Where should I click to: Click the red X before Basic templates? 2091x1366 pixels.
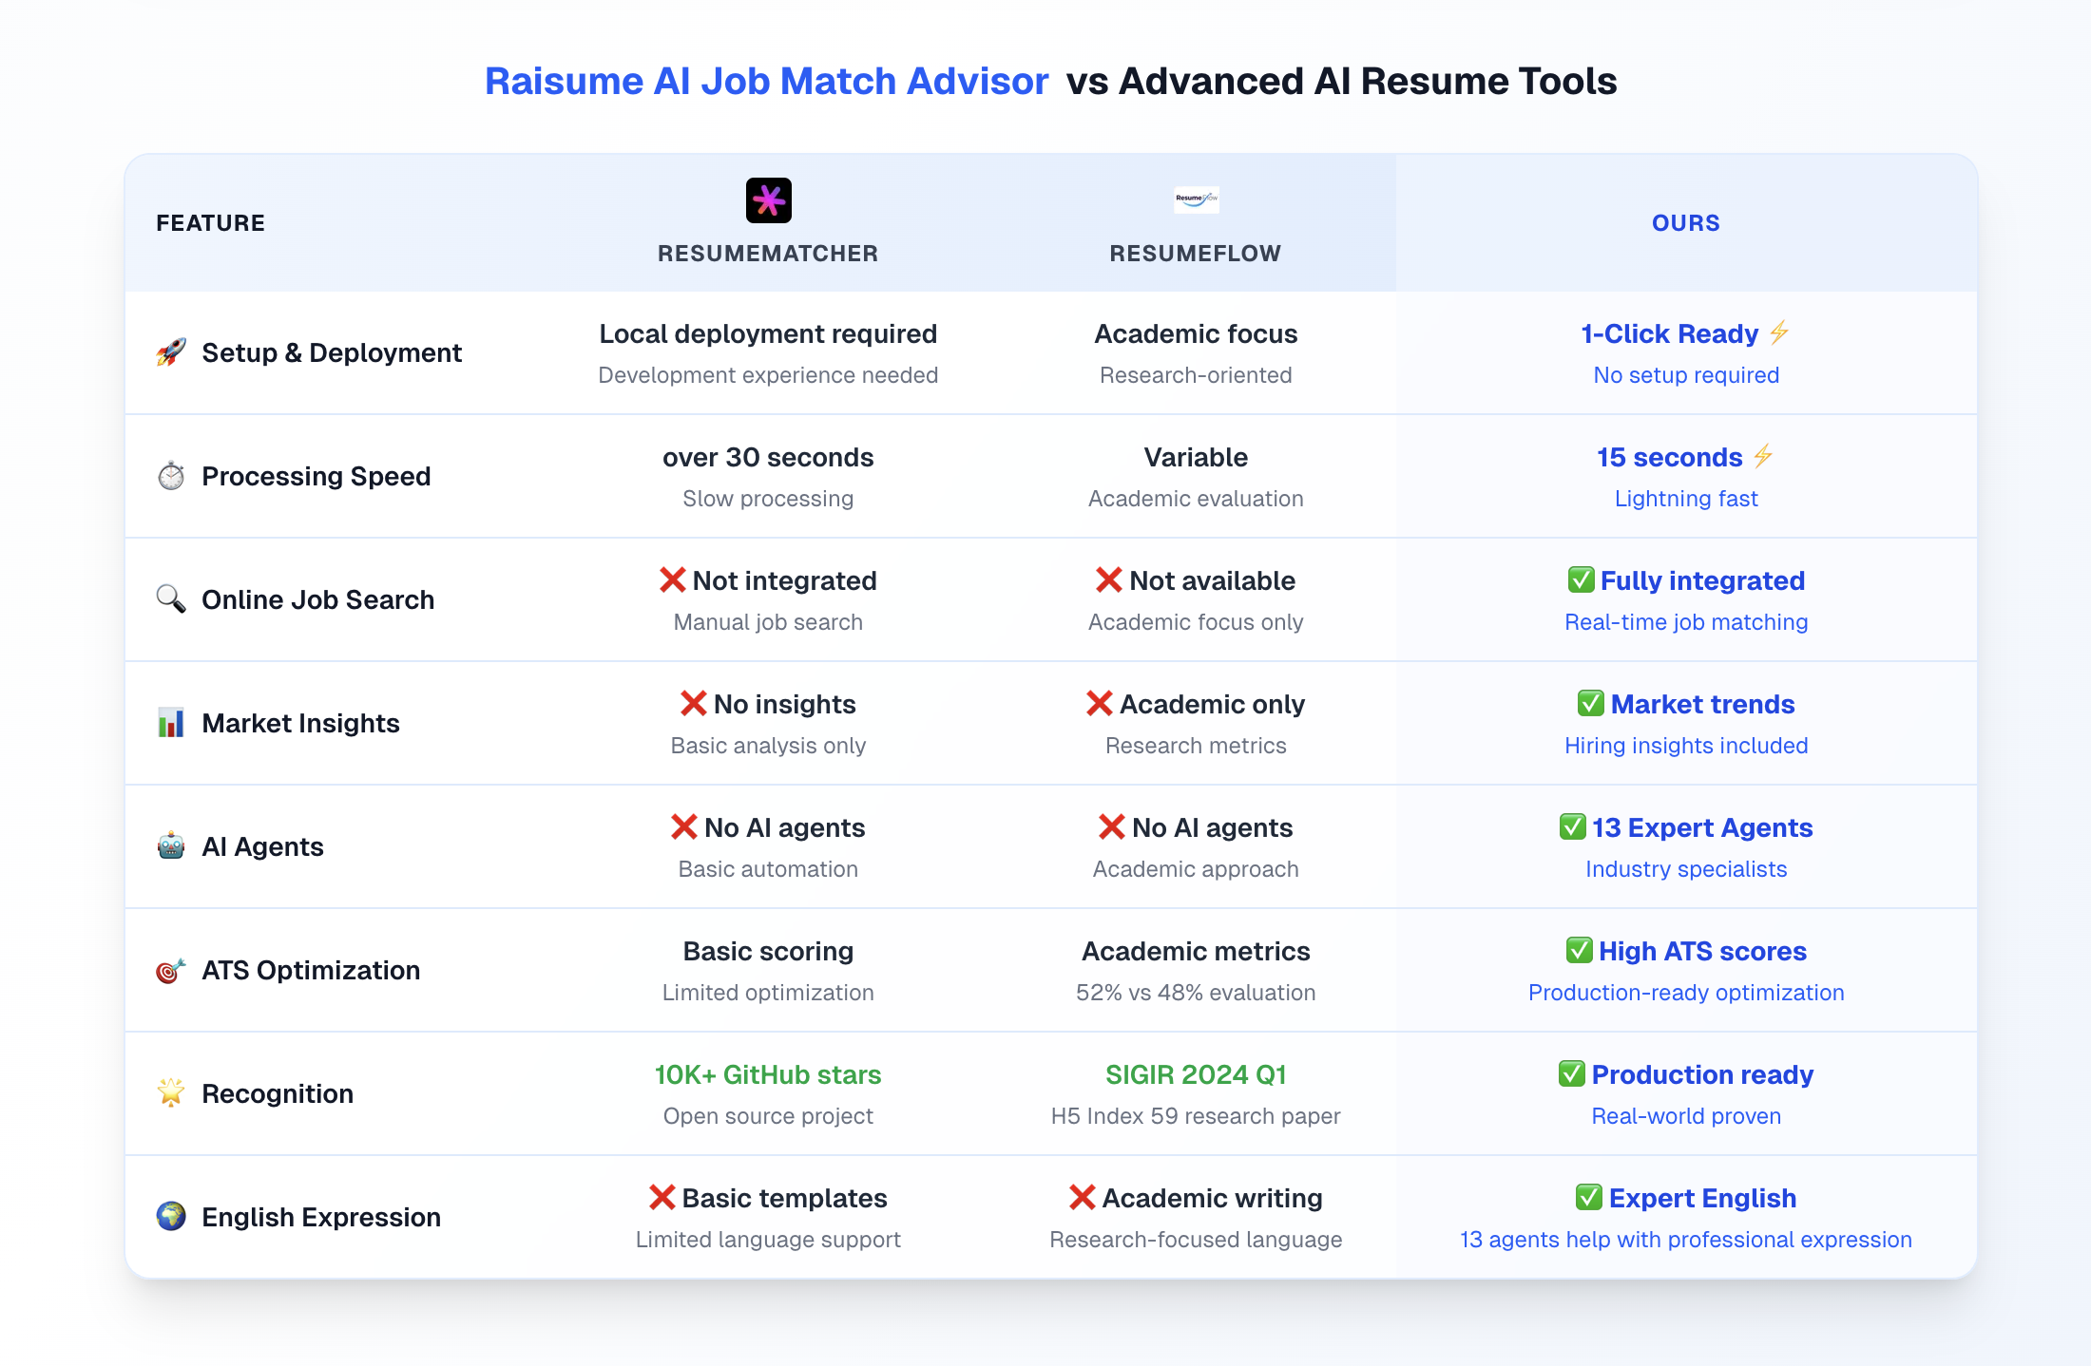pyautogui.click(x=662, y=1197)
